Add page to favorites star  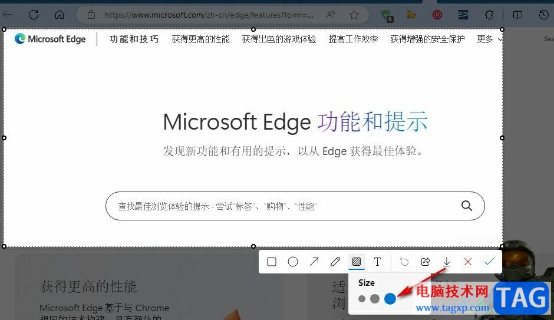click(x=354, y=15)
